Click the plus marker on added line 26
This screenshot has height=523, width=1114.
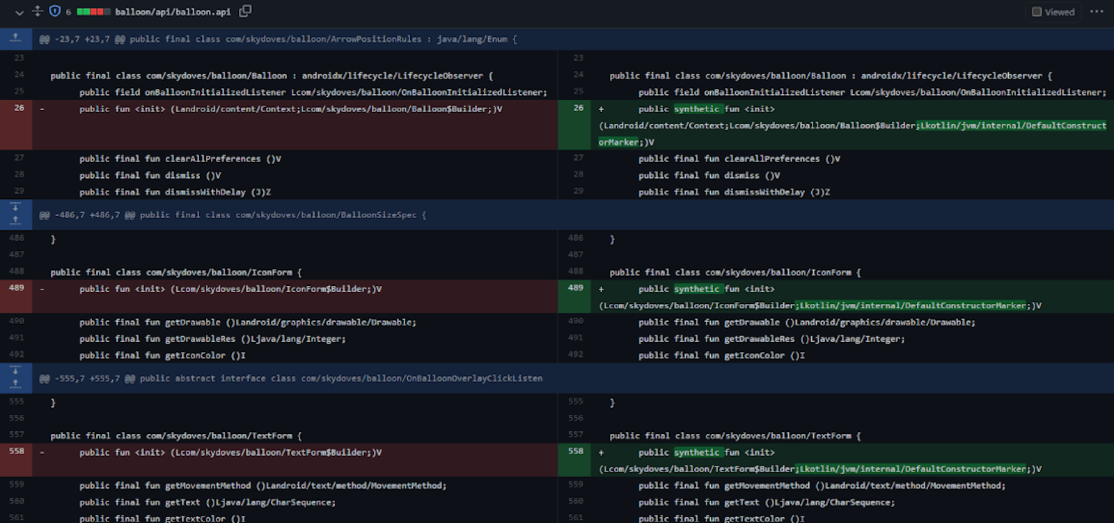click(601, 109)
